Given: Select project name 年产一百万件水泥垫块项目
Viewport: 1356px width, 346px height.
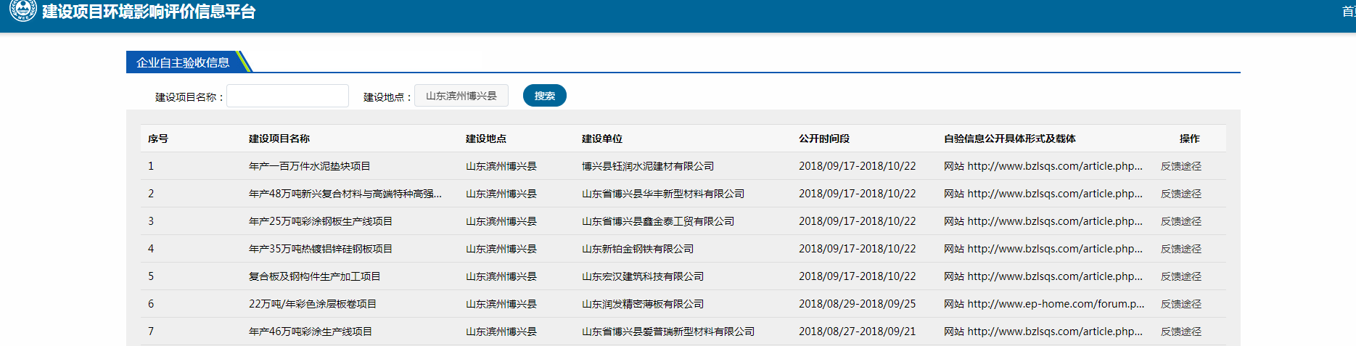Looking at the screenshot, I should [x=310, y=166].
